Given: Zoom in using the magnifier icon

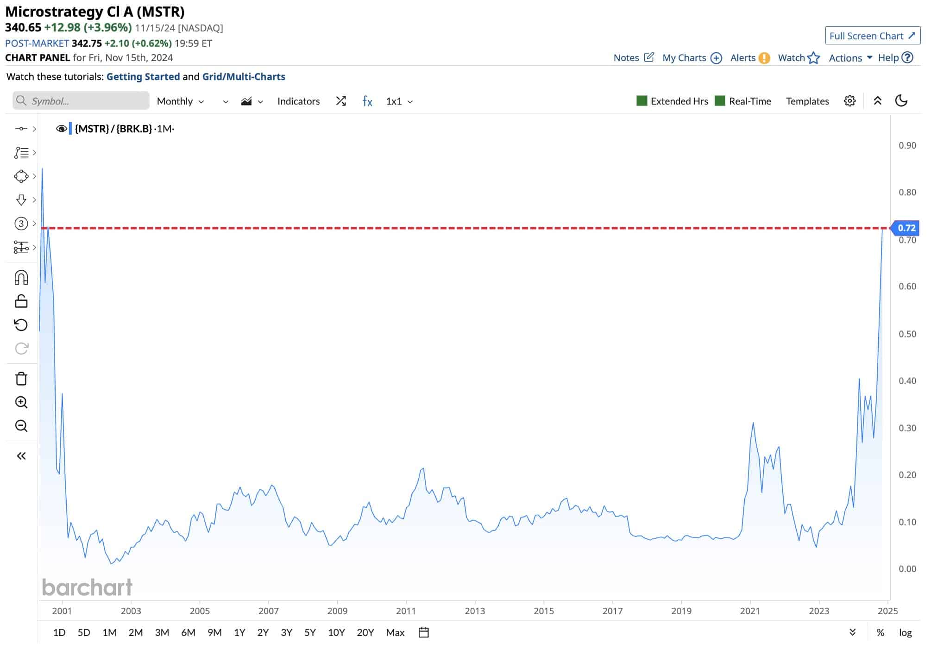Looking at the screenshot, I should 21,402.
